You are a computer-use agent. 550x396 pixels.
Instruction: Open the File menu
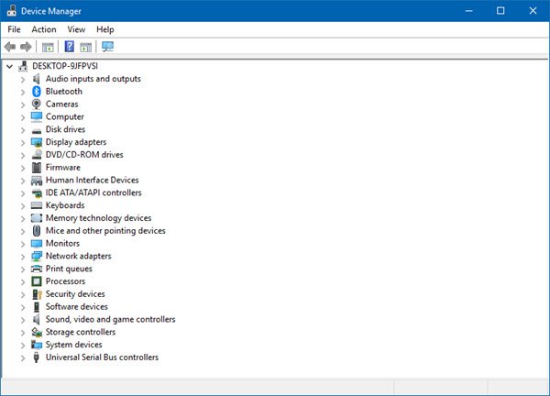[x=14, y=29]
